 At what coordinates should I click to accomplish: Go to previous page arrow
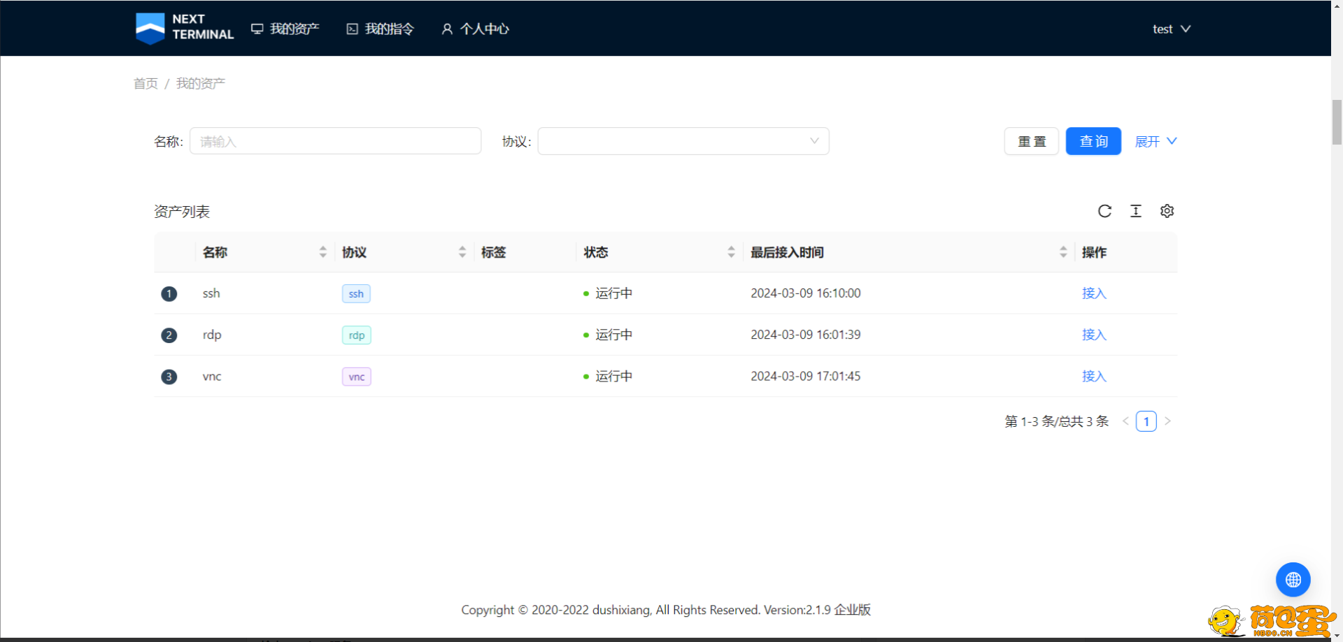1125,421
